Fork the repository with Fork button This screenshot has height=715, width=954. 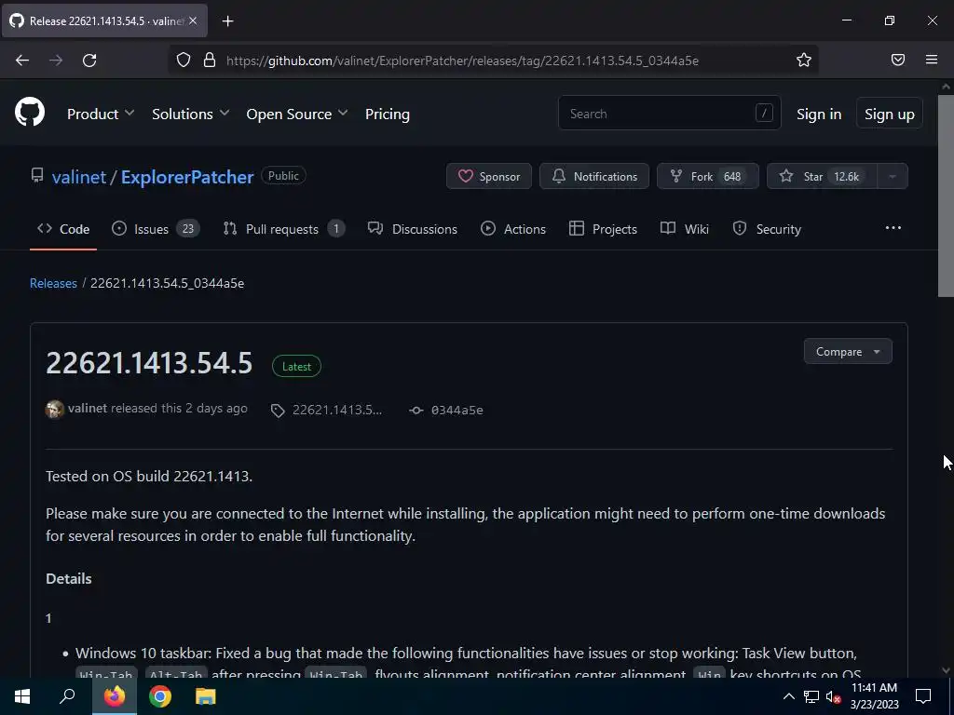(x=708, y=176)
